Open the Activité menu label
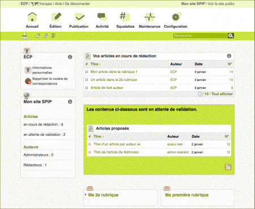255x209 pixels. coord(102,27)
